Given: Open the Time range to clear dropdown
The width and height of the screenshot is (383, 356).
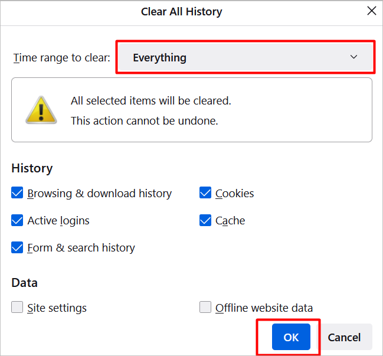Looking at the screenshot, I should click(x=245, y=57).
